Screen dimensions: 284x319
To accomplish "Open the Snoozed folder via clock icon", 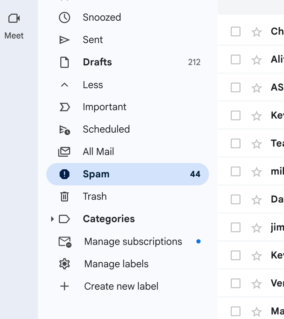I will (x=65, y=17).
